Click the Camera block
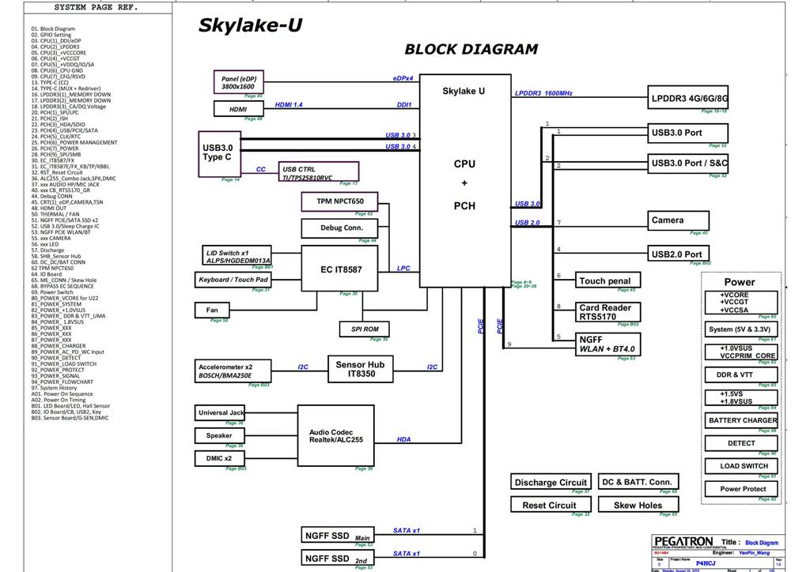This screenshot has height=572, width=810. (678, 220)
